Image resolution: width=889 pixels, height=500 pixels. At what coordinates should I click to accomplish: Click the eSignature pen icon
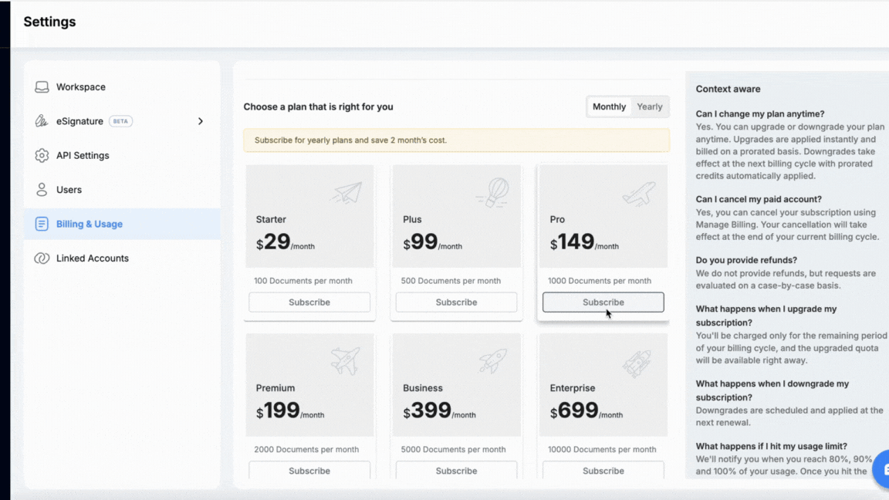coord(42,121)
